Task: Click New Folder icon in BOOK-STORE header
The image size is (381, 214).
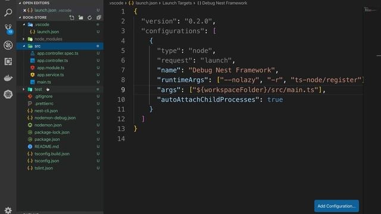Action: pyautogui.click(x=81, y=17)
